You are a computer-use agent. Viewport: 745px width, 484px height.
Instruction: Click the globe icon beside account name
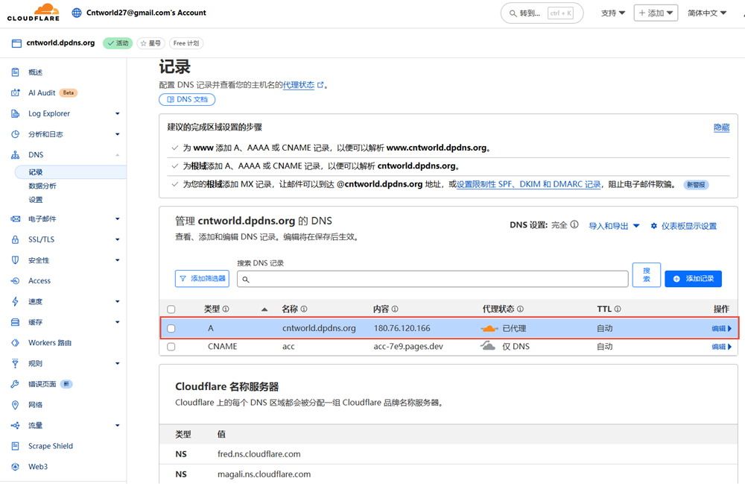77,13
